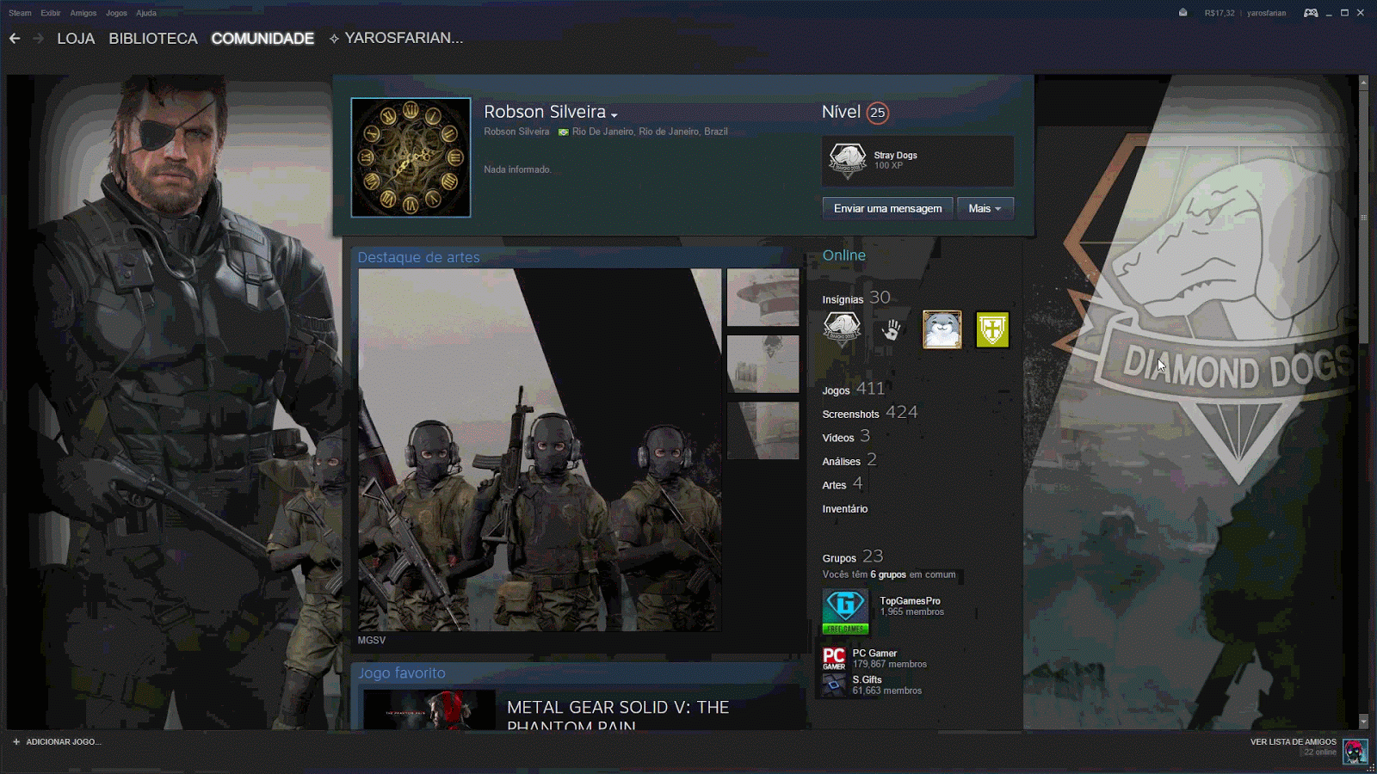Open the green shield badge icon

[992, 329]
